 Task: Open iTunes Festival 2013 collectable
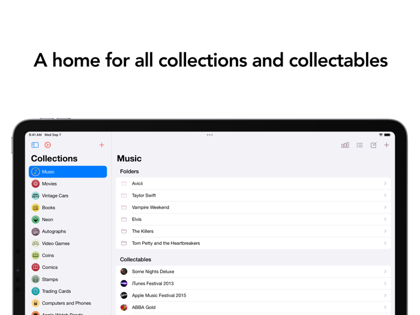click(253, 283)
